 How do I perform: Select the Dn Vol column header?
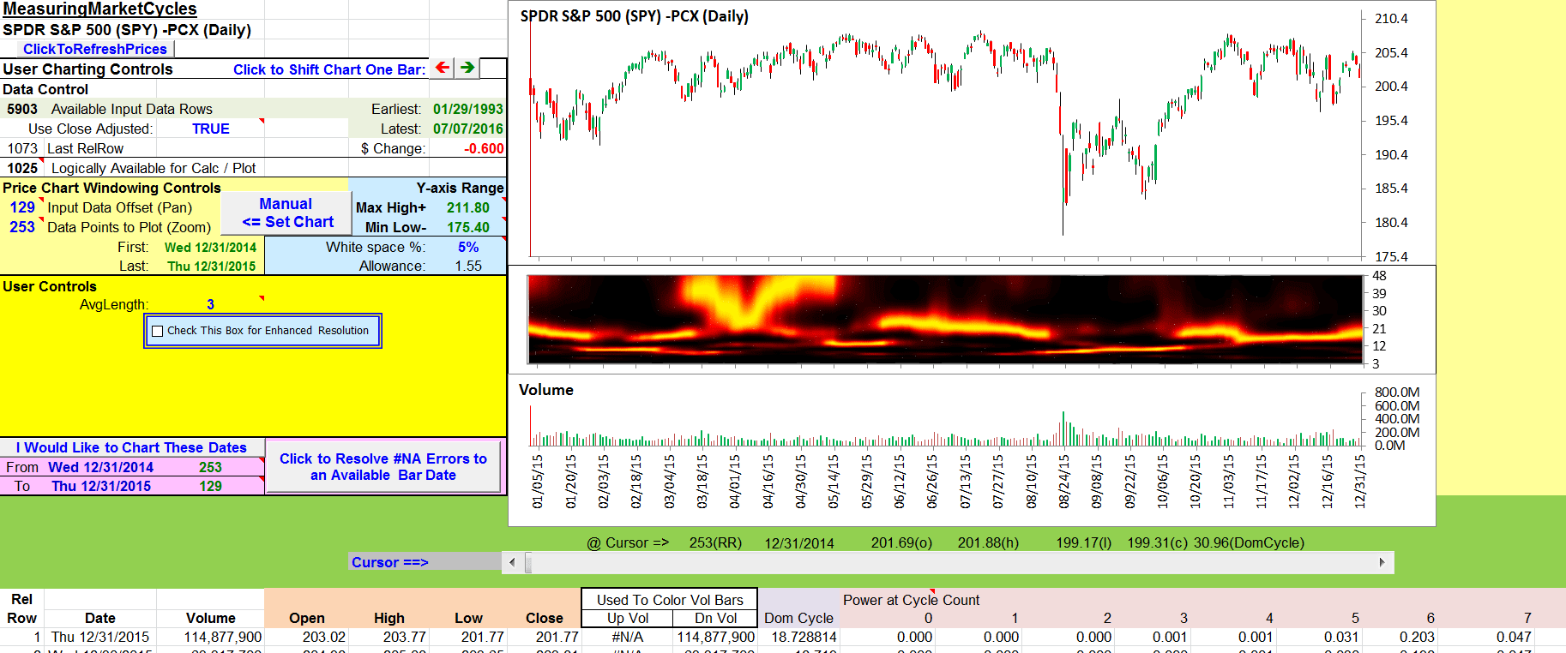715,618
